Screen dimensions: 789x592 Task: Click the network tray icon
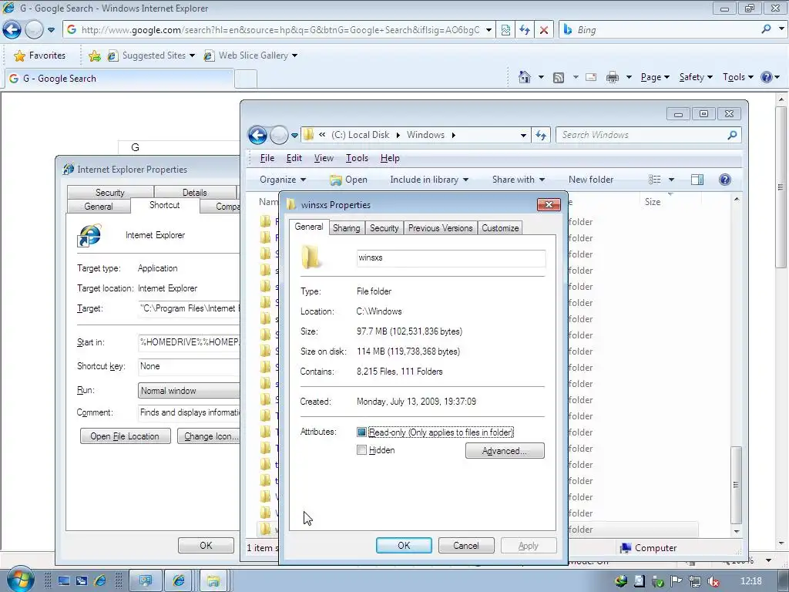click(694, 581)
